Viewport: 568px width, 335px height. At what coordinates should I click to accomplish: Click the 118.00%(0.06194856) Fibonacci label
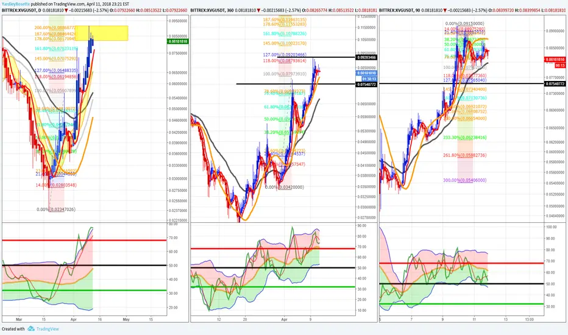[55, 77]
